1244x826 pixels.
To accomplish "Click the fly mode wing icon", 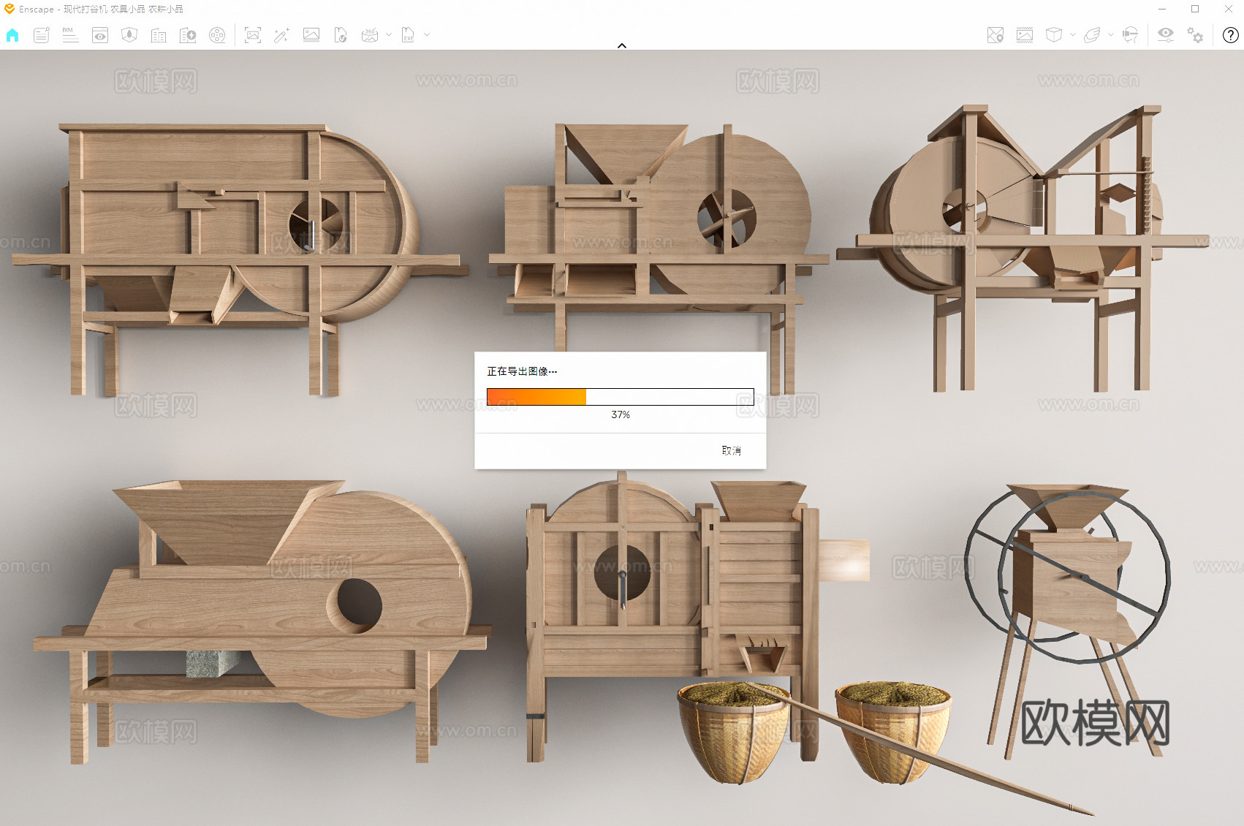I will click(1092, 35).
